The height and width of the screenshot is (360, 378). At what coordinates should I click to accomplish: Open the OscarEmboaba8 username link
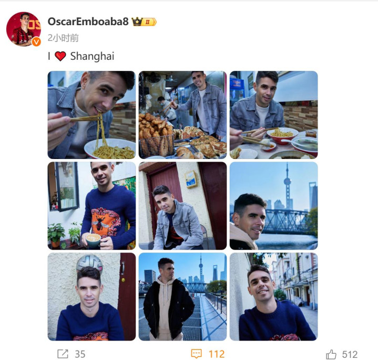coord(88,22)
